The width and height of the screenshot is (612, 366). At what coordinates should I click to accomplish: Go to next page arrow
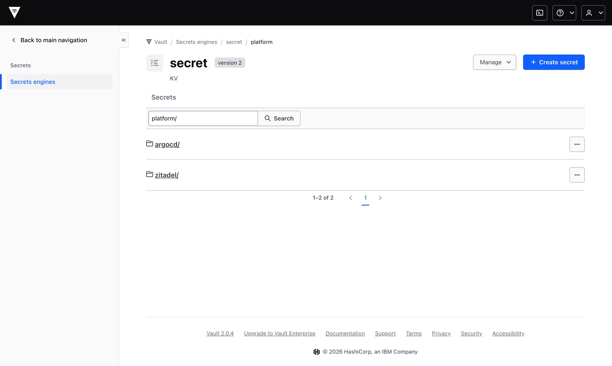point(380,198)
